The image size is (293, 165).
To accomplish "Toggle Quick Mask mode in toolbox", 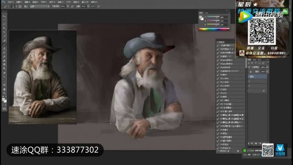I will coord(4,105).
